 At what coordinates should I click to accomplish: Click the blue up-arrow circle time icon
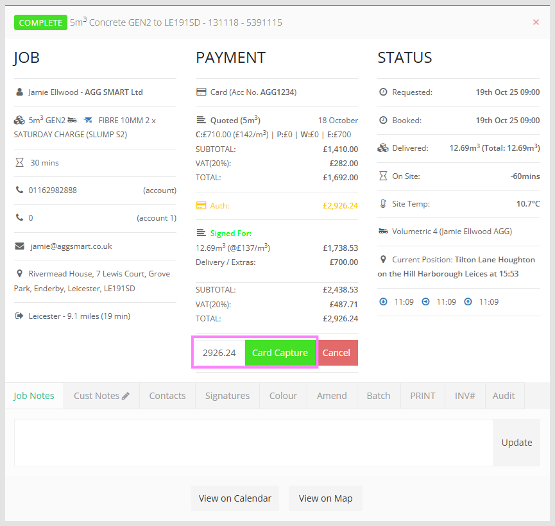(468, 301)
